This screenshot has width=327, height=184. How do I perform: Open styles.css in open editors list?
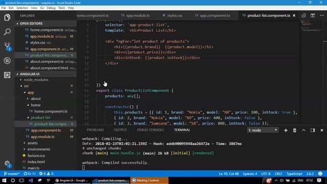[x=37, y=42]
